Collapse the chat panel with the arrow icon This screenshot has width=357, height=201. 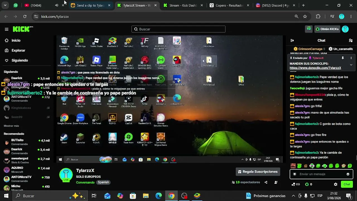[292, 40]
